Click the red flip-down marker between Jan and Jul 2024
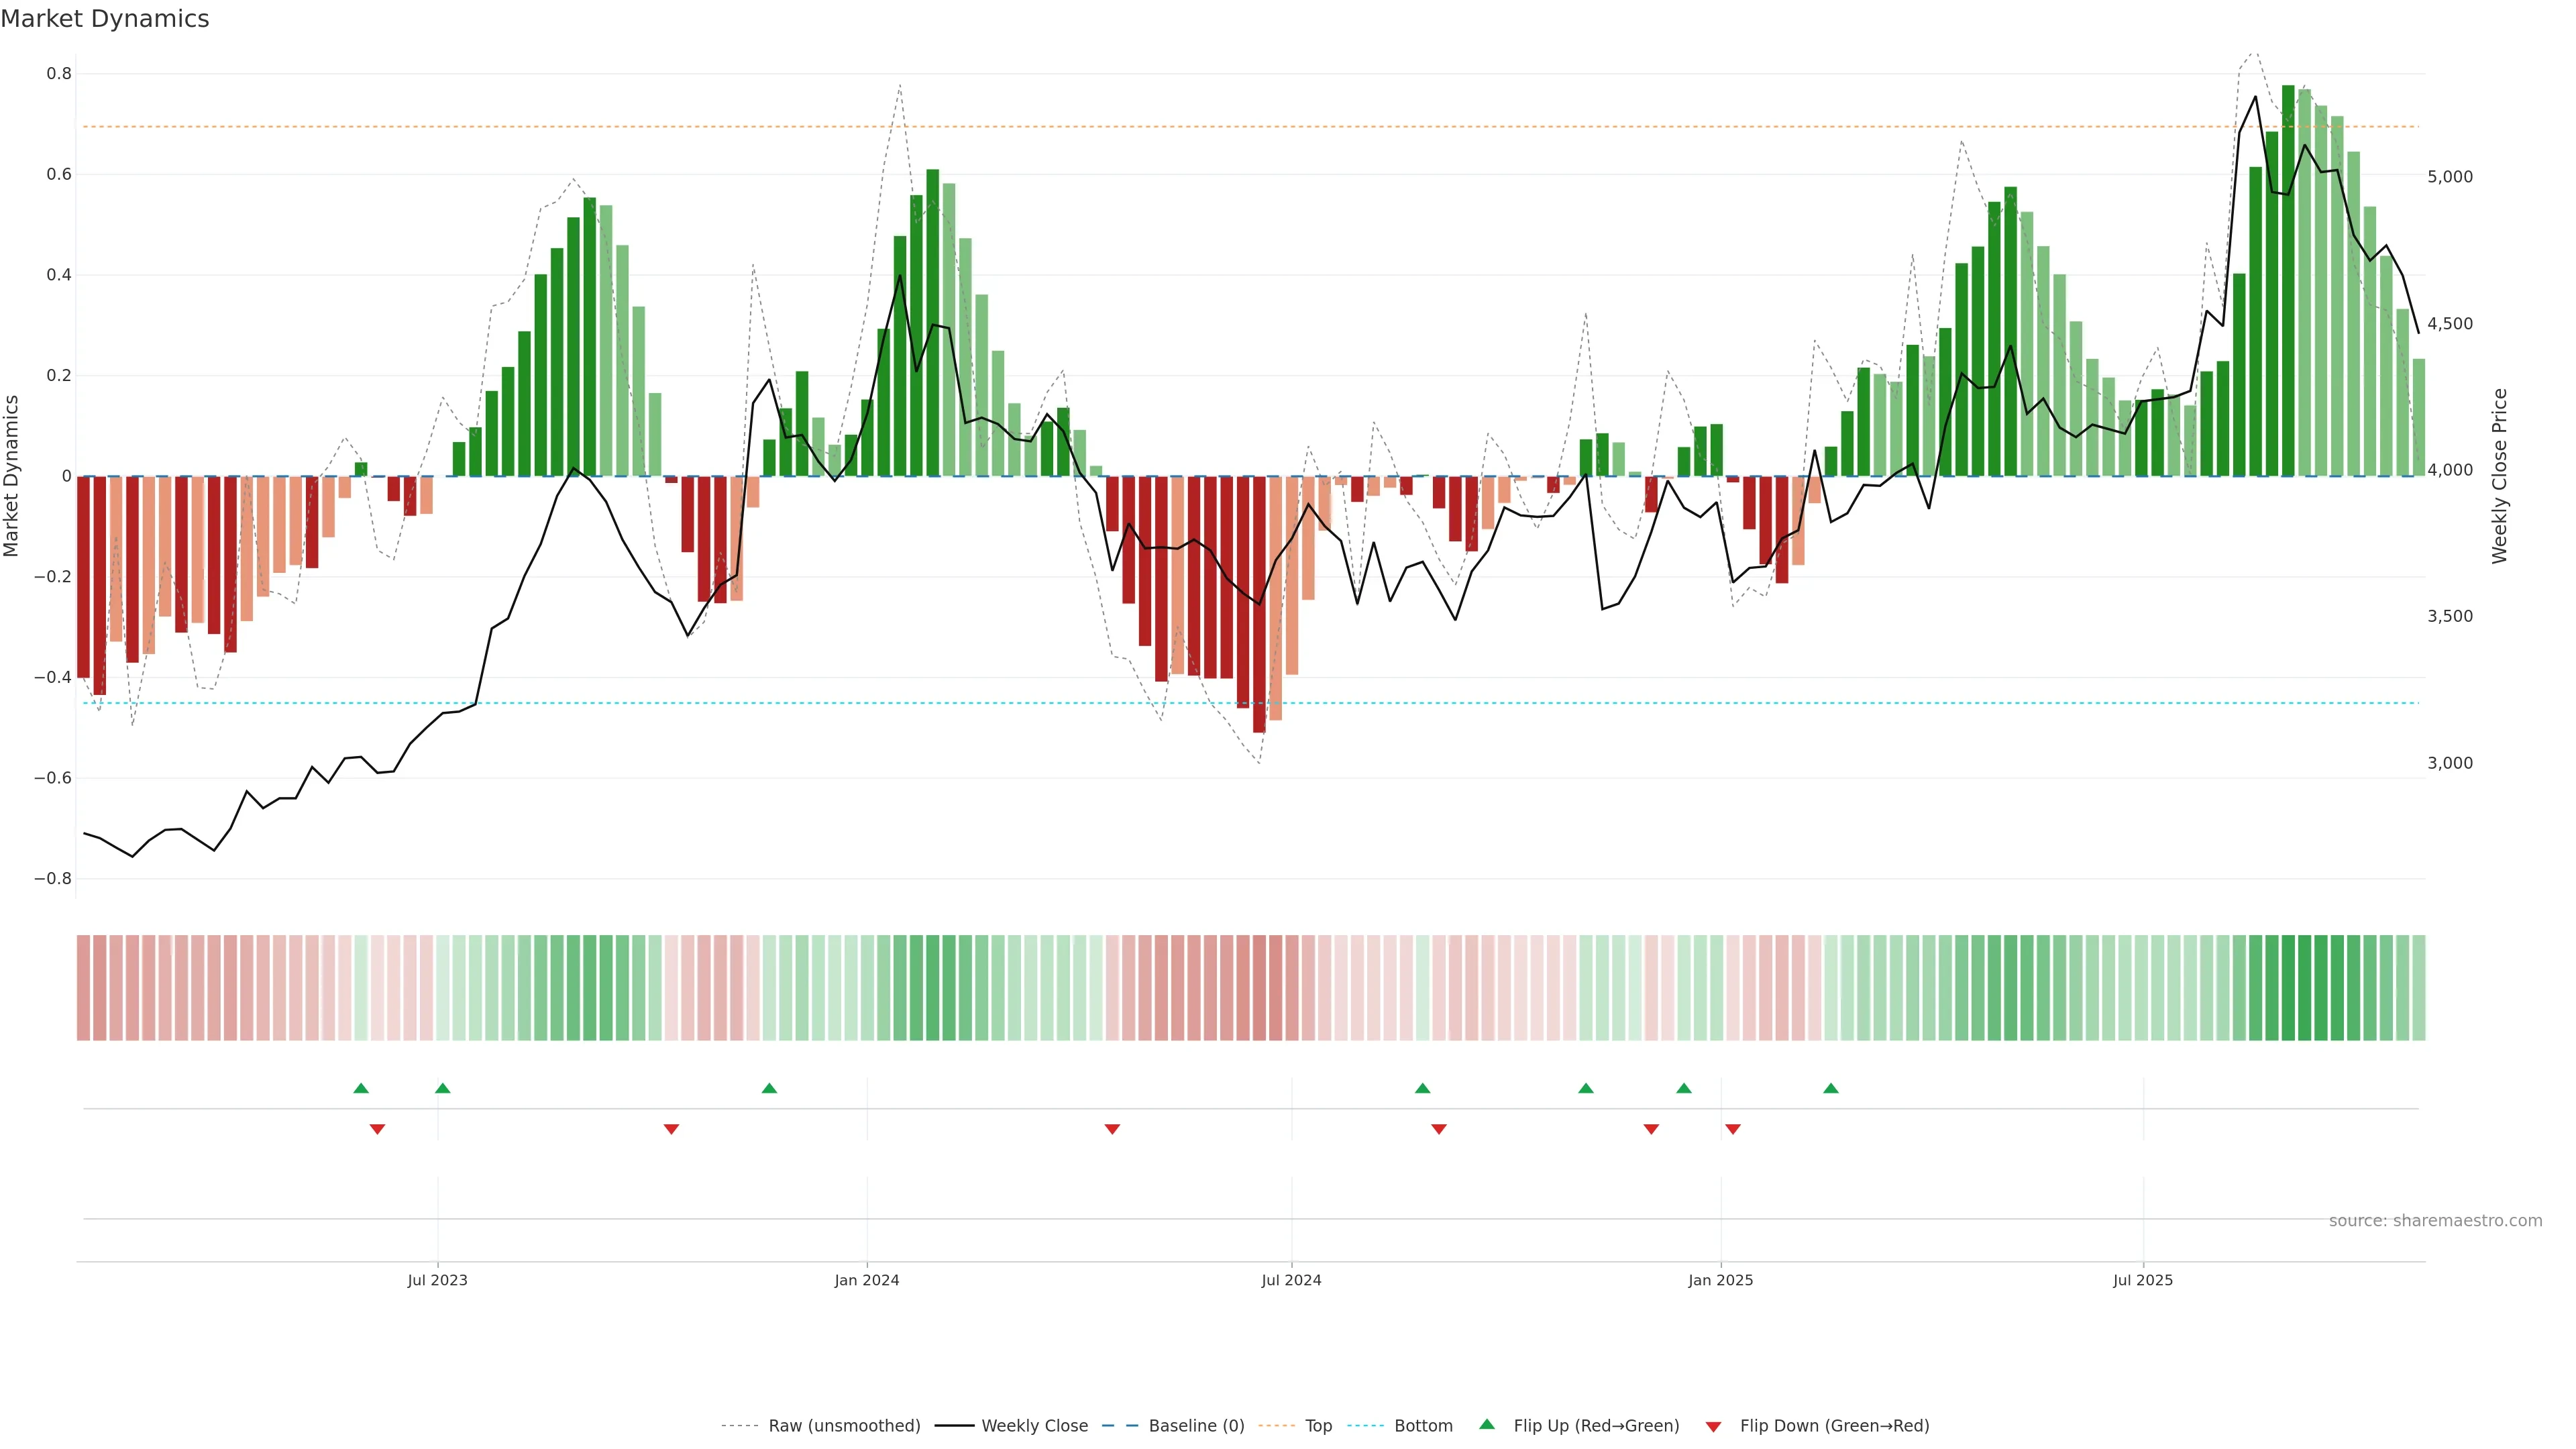Screen dimensions: 2576x1449 (1112, 1129)
